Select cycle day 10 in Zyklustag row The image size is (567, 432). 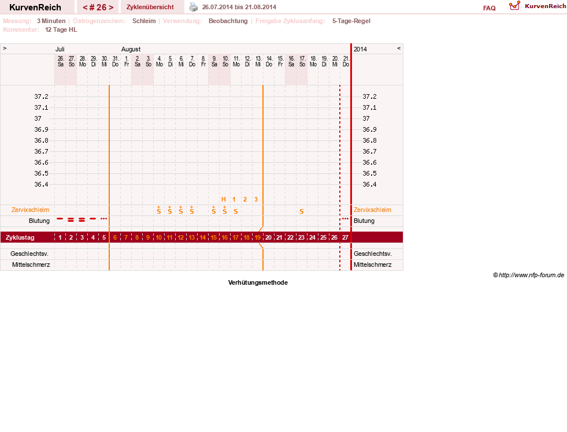click(x=159, y=238)
